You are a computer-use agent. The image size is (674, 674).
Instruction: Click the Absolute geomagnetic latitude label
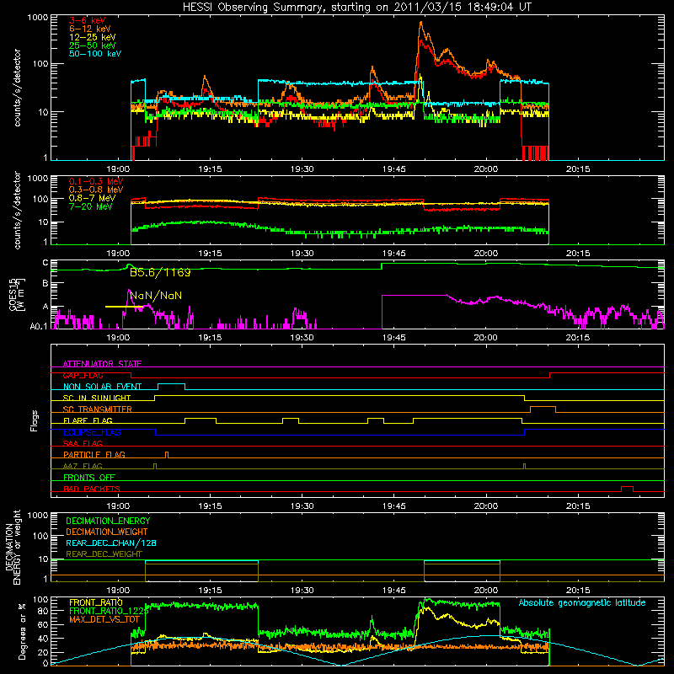582,603
